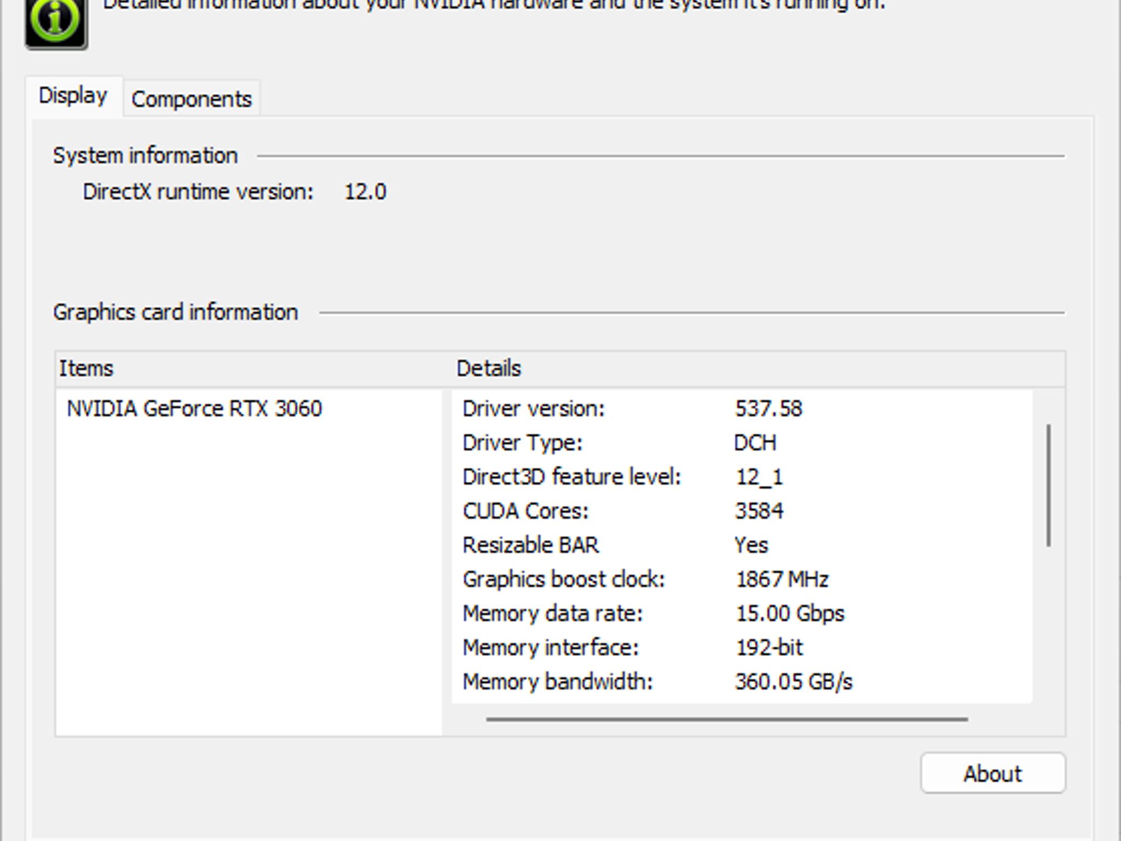Select the Driver version value 537.58
This screenshot has width=1121, height=841.
click(x=768, y=409)
